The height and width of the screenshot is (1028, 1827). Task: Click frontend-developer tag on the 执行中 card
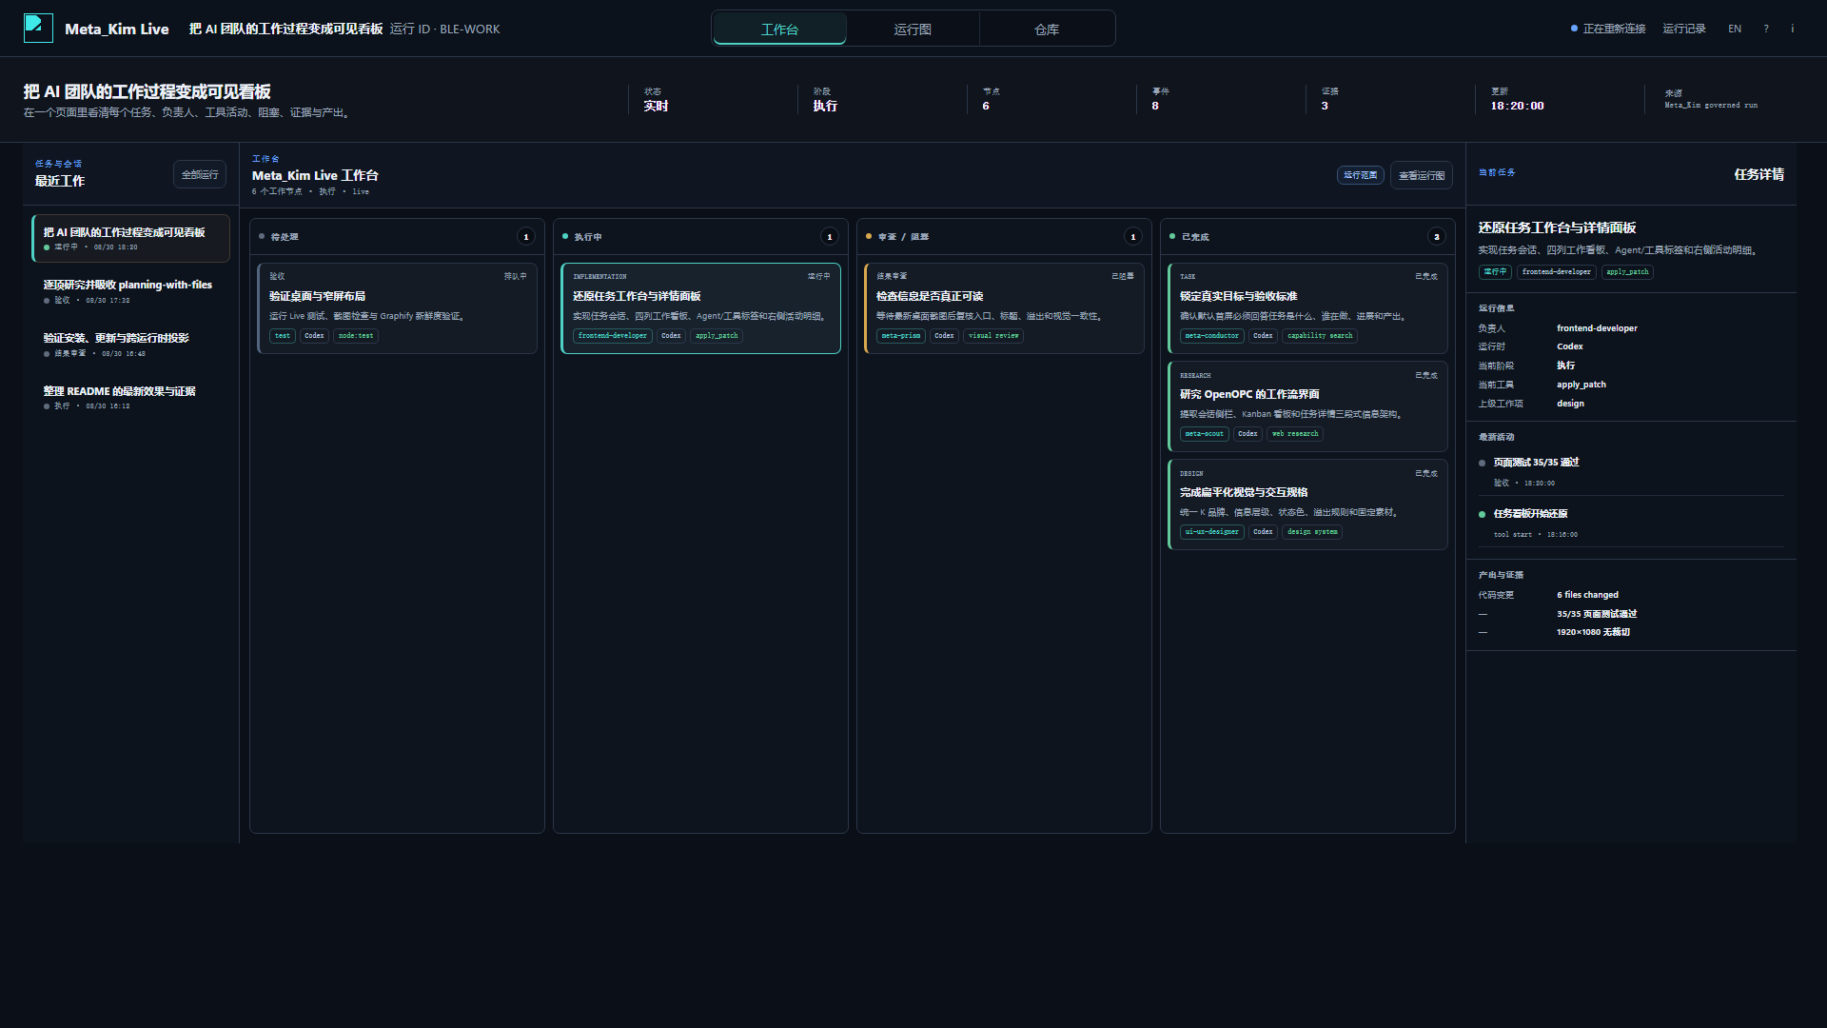click(x=613, y=336)
